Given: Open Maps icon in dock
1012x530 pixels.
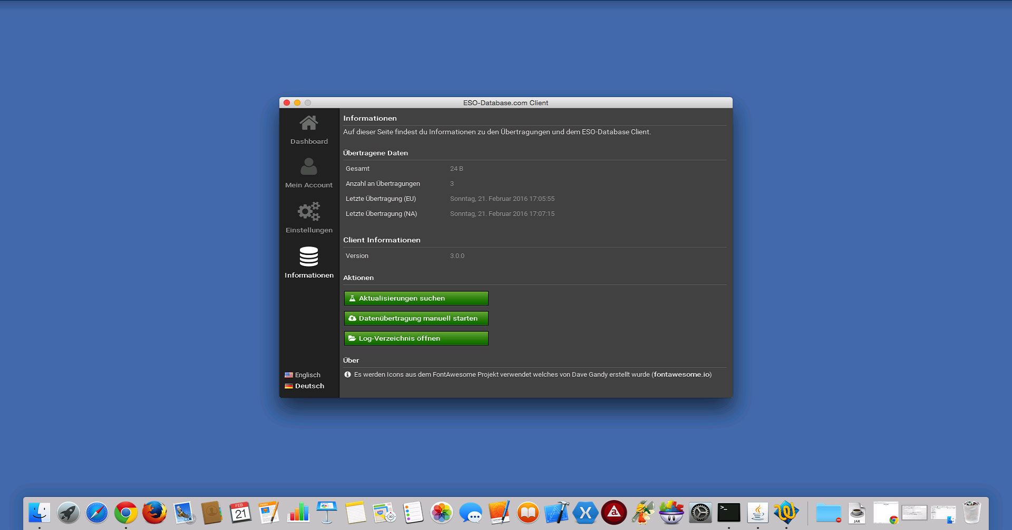Looking at the screenshot, I should (x=384, y=513).
